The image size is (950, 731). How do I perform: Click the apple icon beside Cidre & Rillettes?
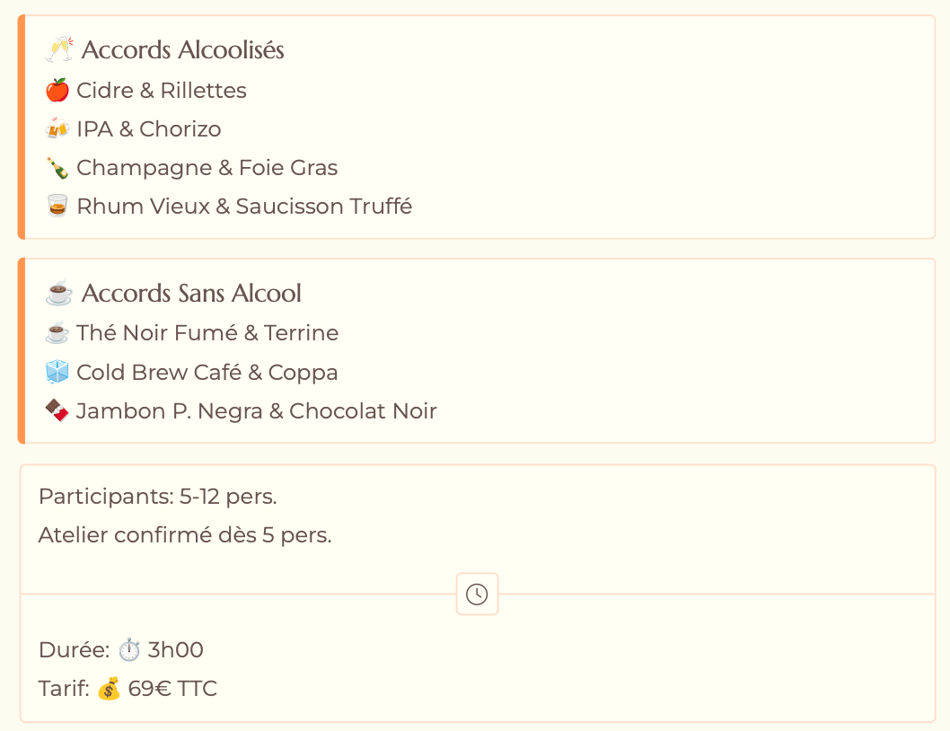pyautogui.click(x=57, y=91)
